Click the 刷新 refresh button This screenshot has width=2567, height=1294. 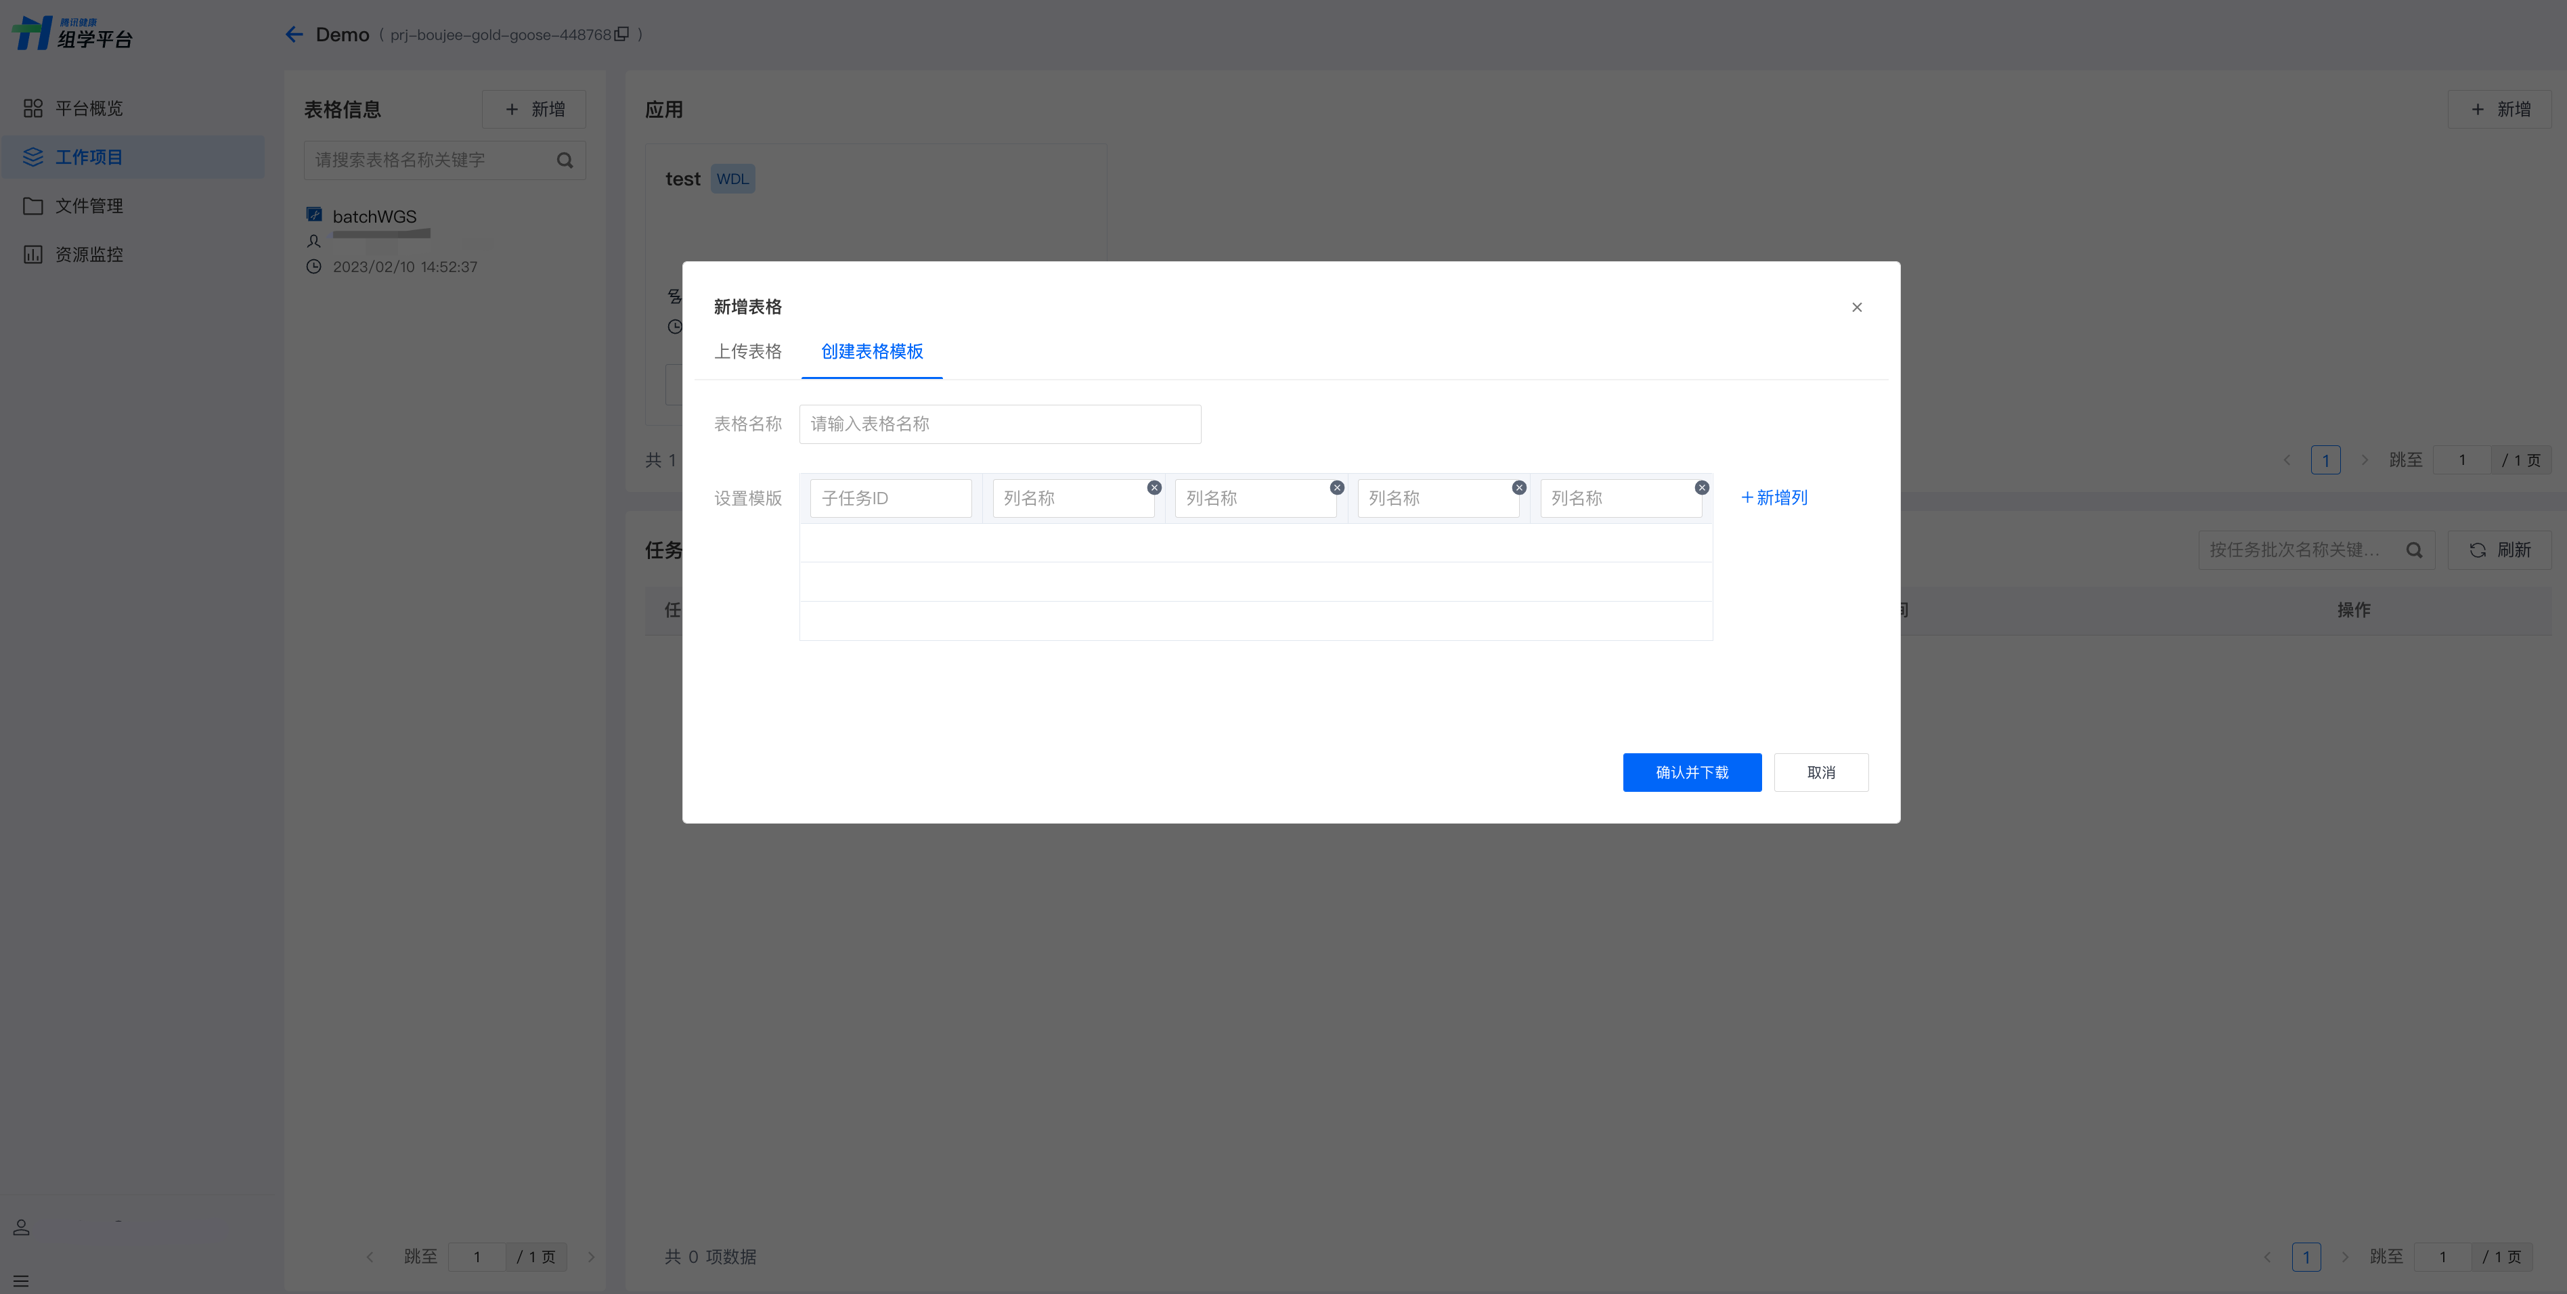pyautogui.click(x=2499, y=550)
